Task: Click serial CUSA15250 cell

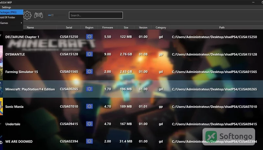Action: pos(69,37)
